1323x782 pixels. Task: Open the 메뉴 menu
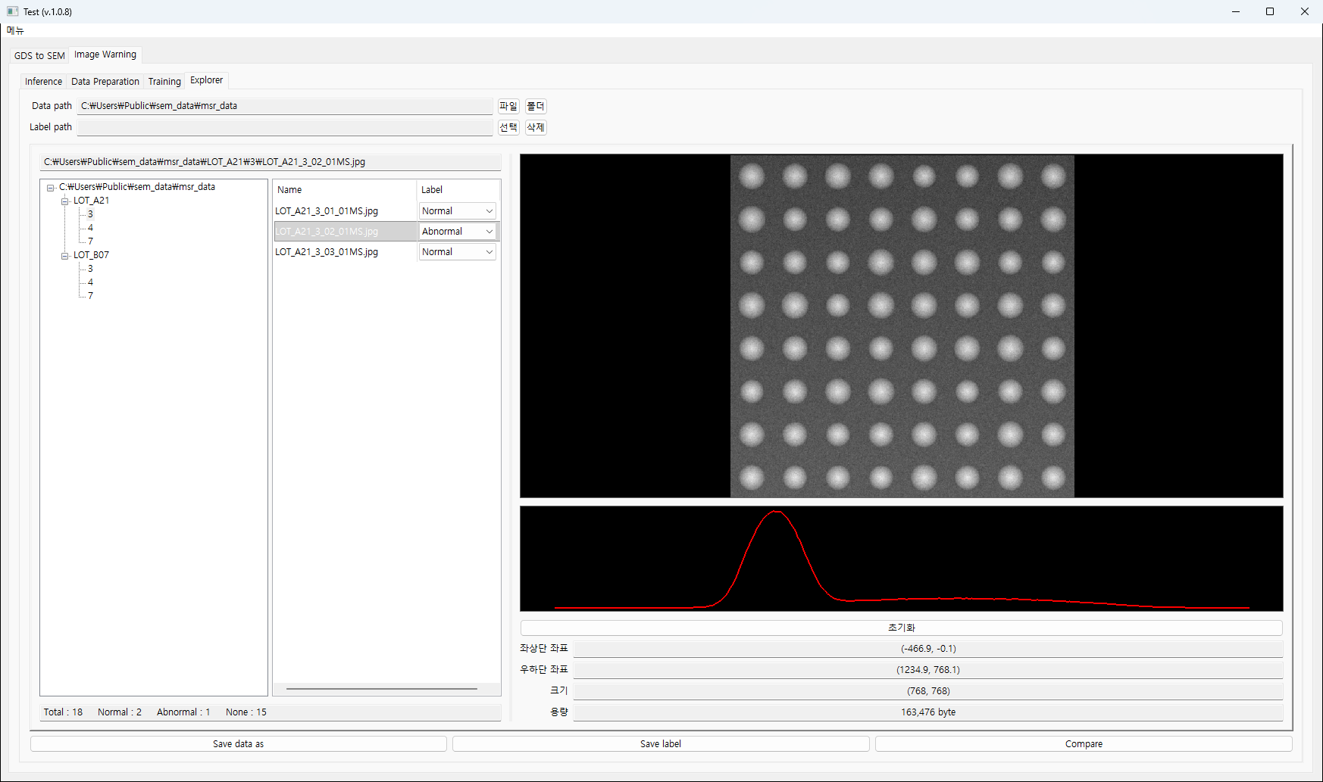tap(15, 30)
